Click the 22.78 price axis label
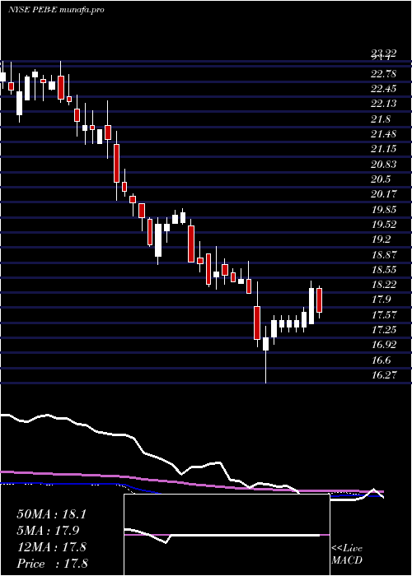Screen dimensions: 412x576 click(x=384, y=74)
